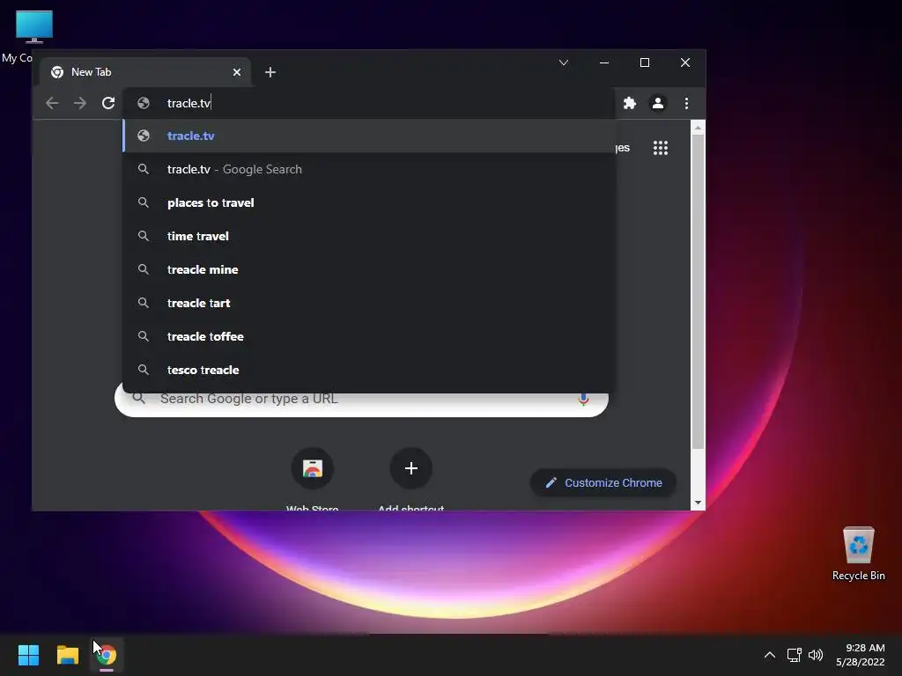Open the clock showing 9:28 AM
Screen dimensions: 902x676
pyautogui.click(x=861, y=655)
